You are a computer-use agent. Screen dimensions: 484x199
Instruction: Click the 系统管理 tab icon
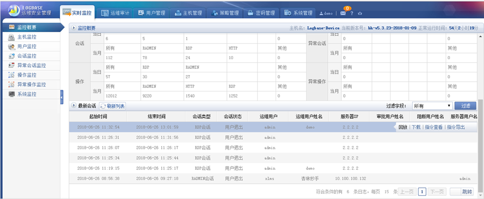click(288, 13)
